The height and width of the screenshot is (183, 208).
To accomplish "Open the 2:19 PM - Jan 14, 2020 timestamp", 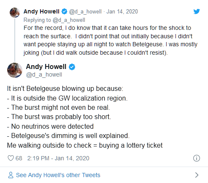I will (58, 158).
